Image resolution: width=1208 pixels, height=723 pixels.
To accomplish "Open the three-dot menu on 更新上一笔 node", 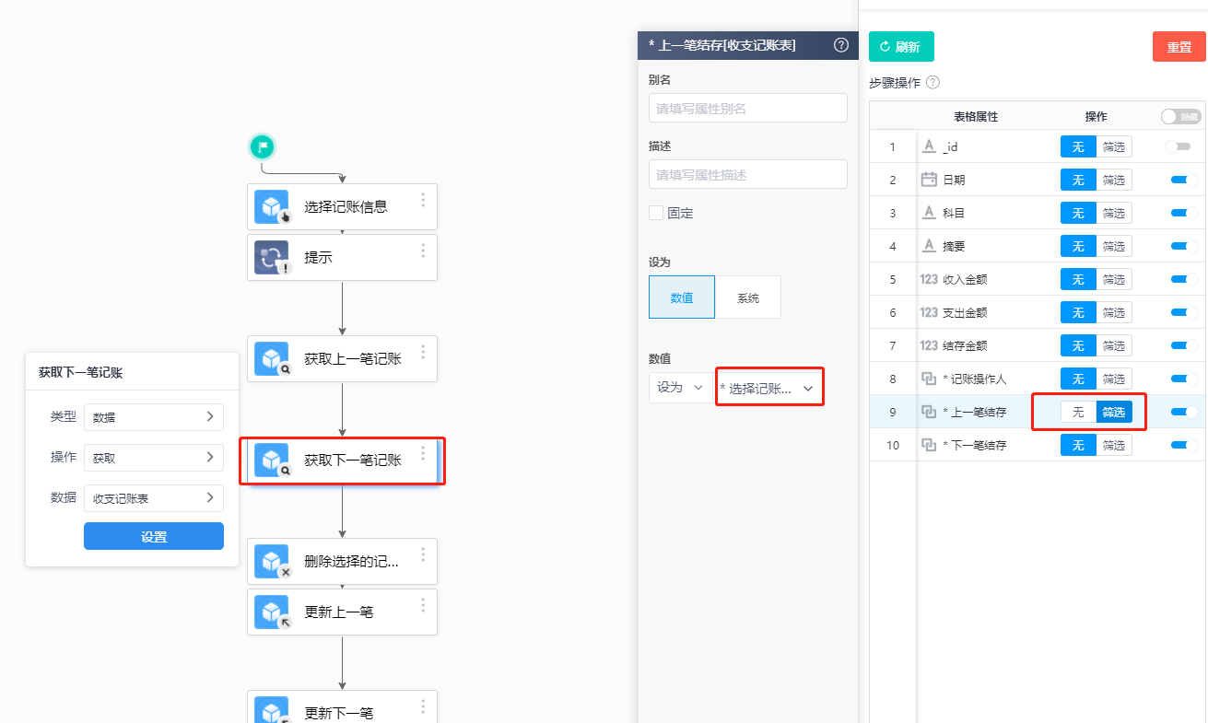I will [423, 605].
